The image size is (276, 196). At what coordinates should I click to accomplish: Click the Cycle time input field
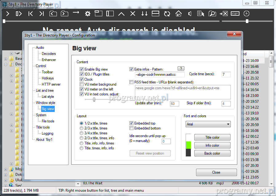(x=226, y=75)
